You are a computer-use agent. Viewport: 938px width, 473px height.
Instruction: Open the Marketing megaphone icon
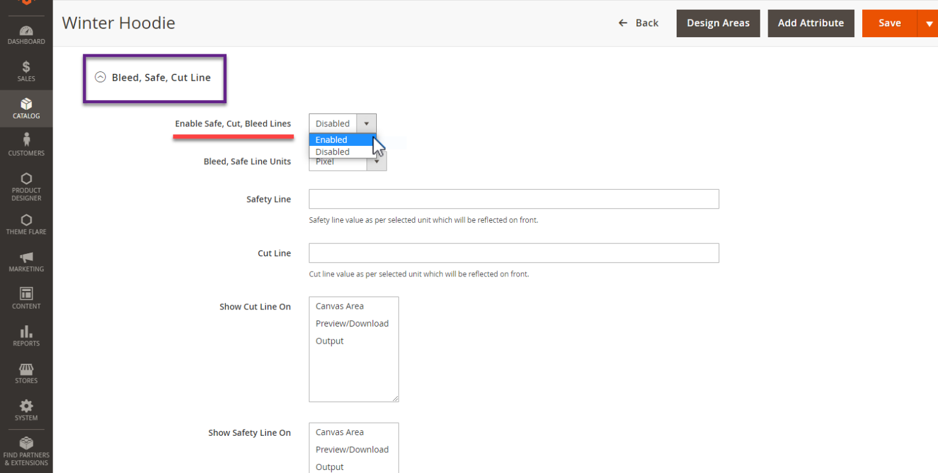(x=26, y=258)
